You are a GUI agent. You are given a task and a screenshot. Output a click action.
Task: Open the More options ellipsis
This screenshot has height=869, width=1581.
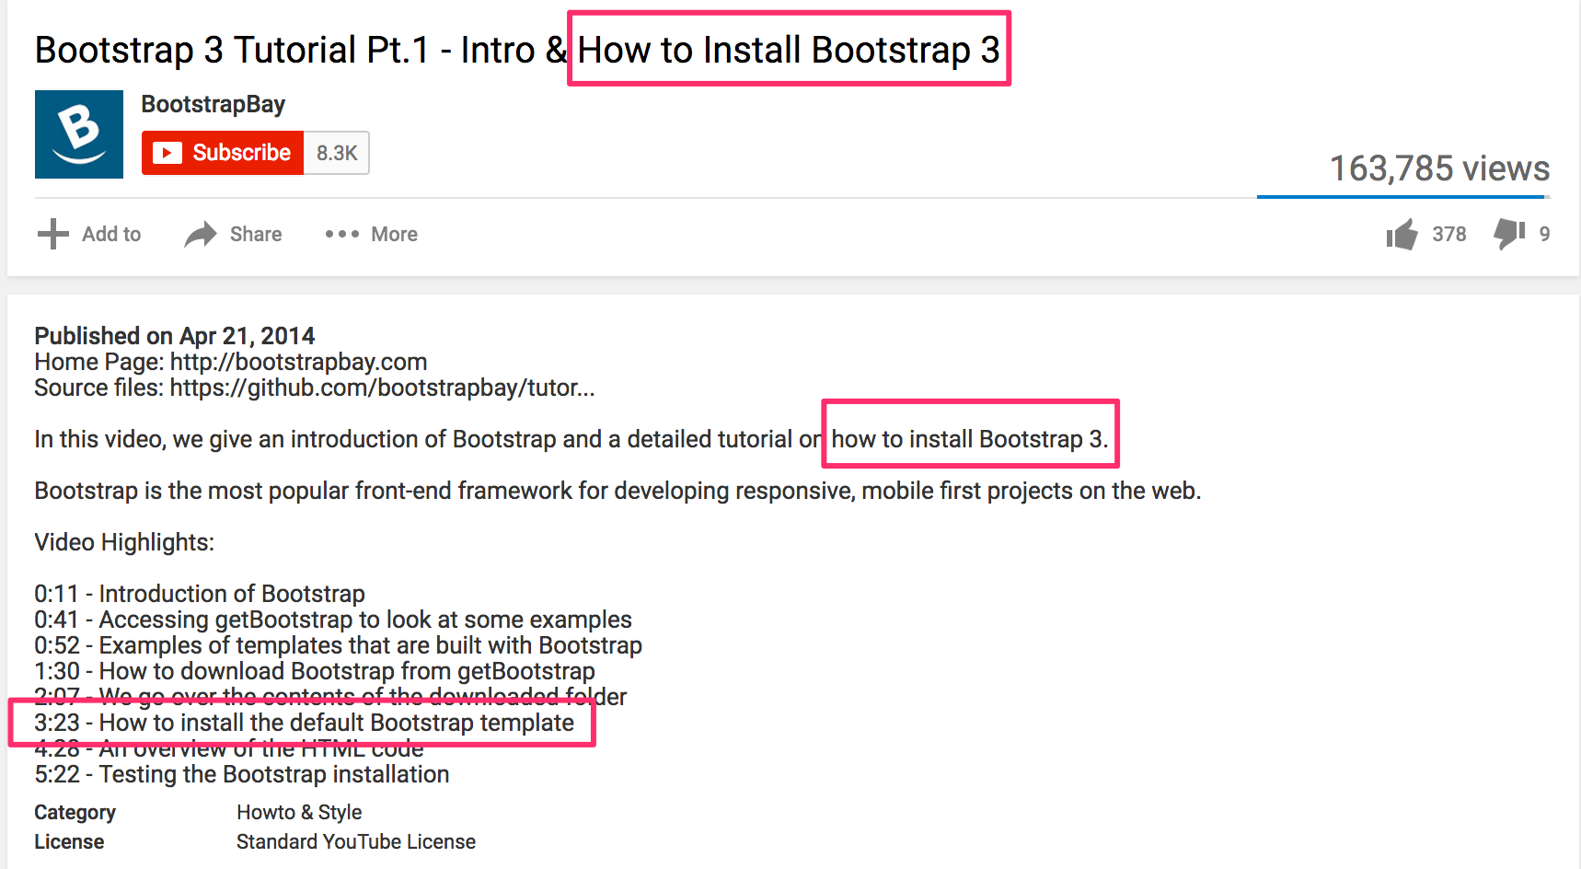pyautogui.click(x=341, y=234)
